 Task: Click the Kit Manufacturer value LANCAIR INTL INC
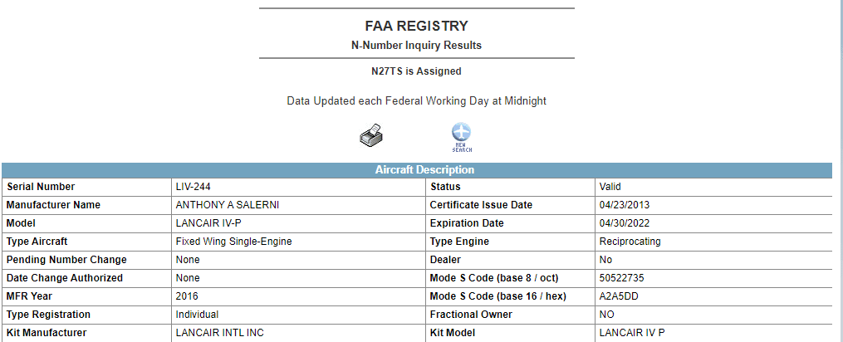click(x=220, y=333)
